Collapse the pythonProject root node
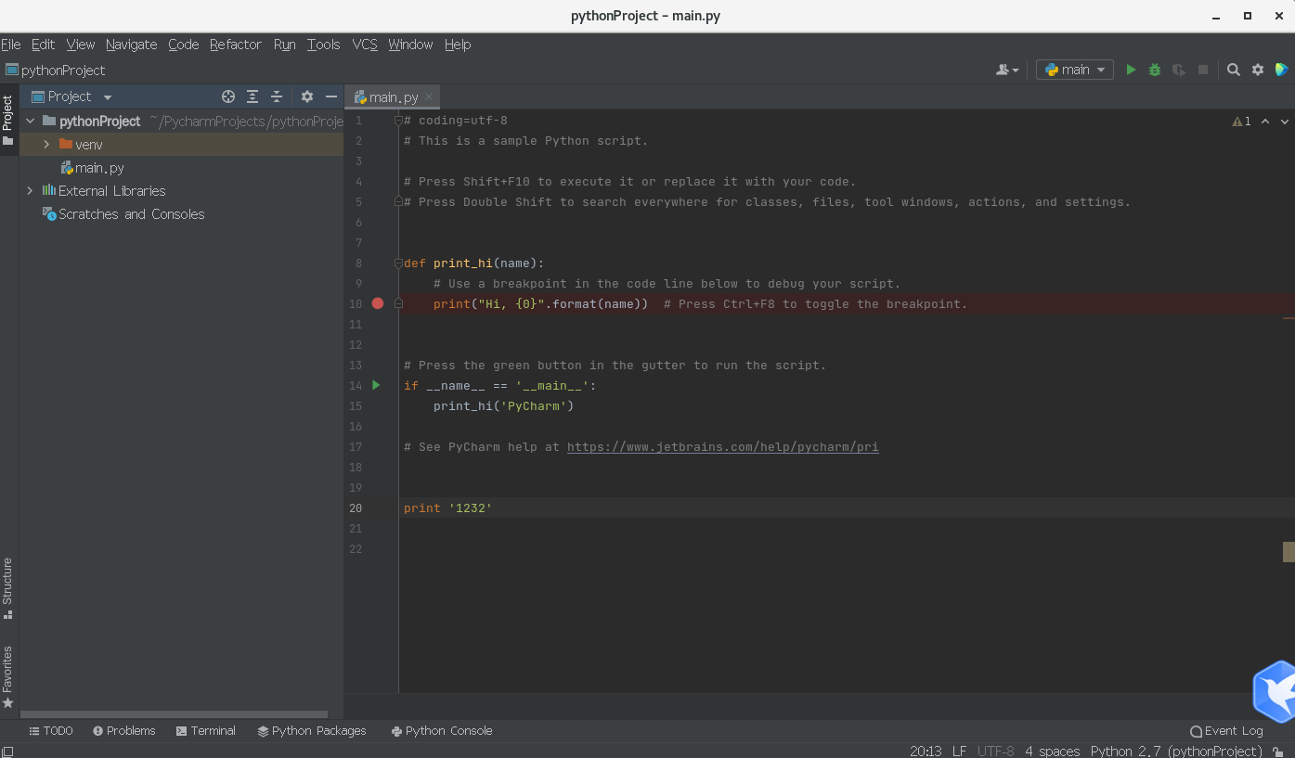The width and height of the screenshot is (1295, 758). pyautogui.click(x=30, y=122)
